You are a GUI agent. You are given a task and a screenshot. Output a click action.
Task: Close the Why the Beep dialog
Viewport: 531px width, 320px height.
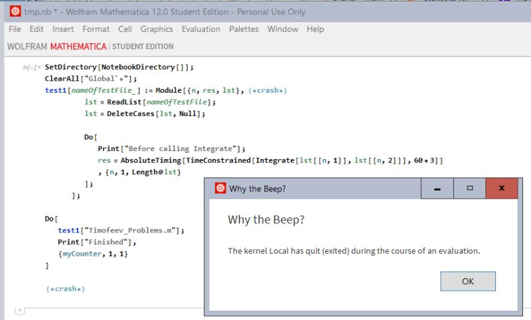coord(502,188)
